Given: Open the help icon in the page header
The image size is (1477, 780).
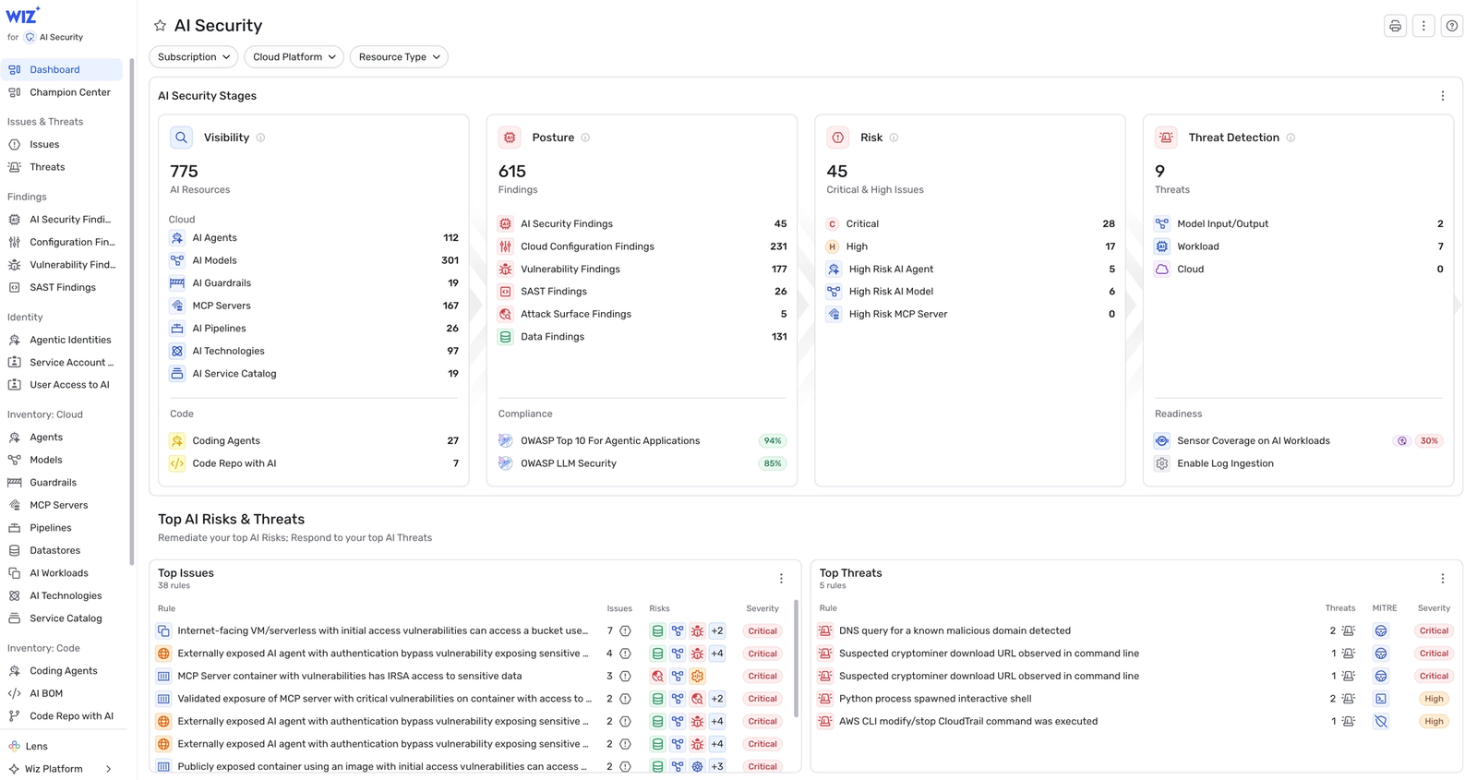Looking at the screenshot, I should [1452, 26].
